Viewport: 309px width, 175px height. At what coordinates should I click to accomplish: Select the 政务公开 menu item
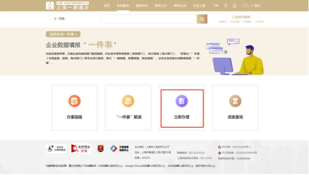(x=161, y=6)
